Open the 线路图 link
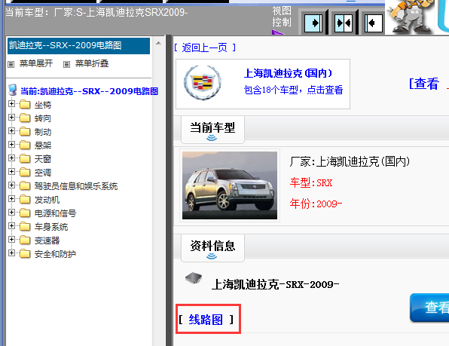This screenshot has width=449, height=346. [x=206, y=320]
